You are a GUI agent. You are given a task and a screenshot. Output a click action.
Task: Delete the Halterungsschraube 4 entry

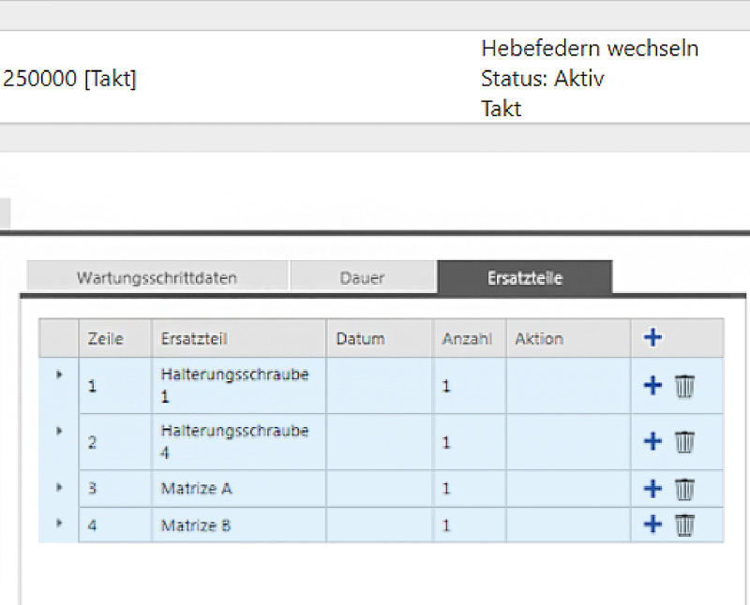tap(684, 440)
